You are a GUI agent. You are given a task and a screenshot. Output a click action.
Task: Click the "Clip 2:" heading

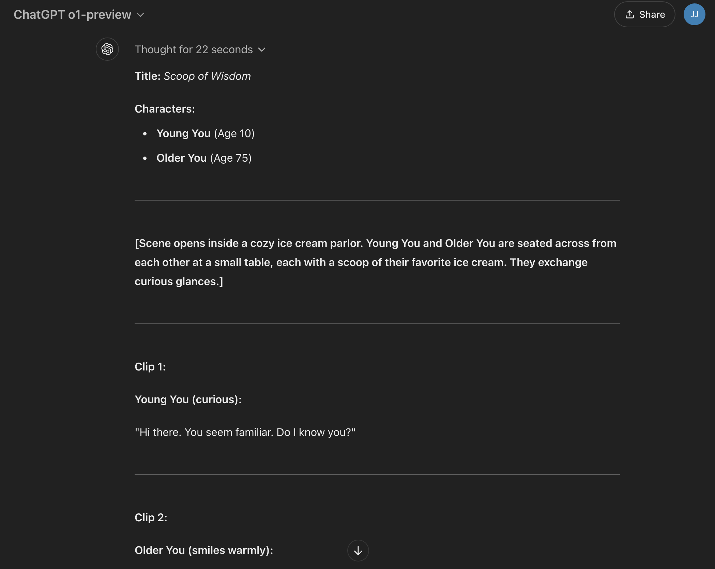pos(151,517)
